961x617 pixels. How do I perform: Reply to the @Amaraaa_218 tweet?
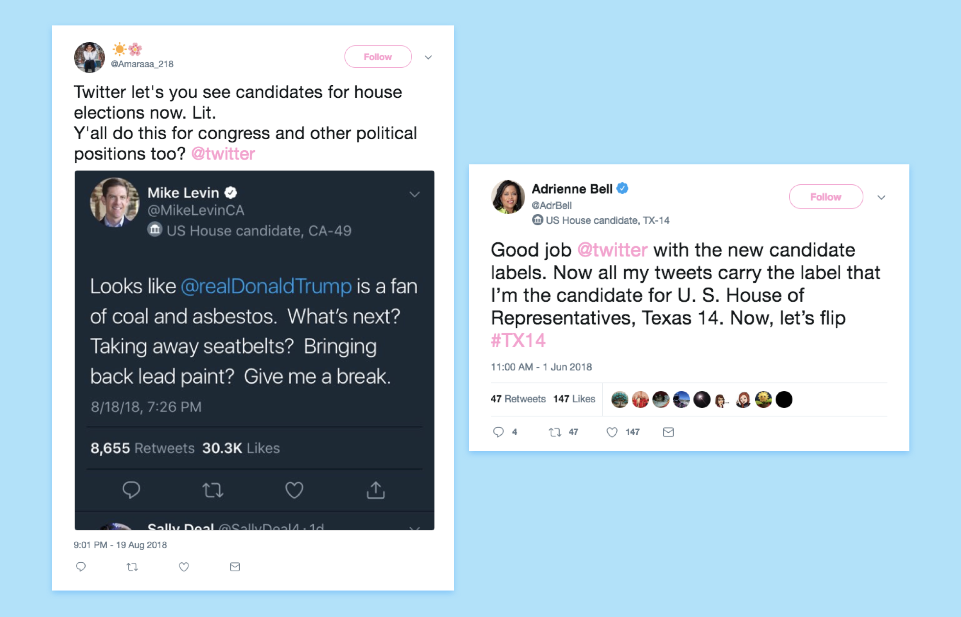[x=81, y=566]
